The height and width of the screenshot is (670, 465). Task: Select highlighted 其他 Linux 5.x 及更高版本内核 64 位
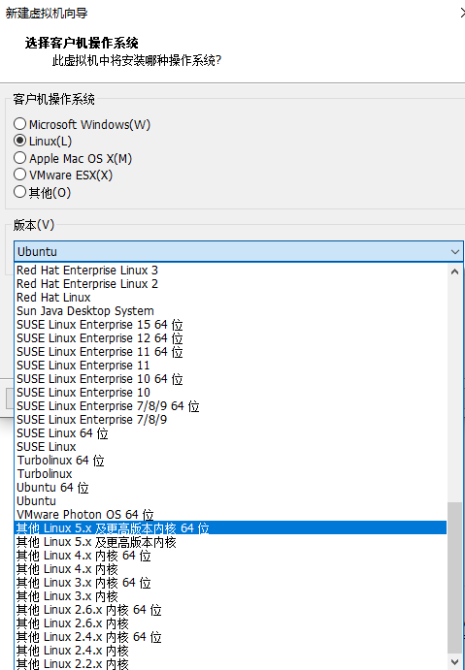(230, 528)
